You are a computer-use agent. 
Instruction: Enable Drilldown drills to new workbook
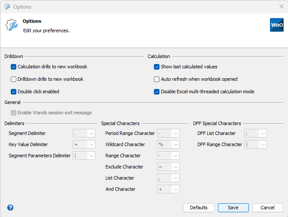14,79
